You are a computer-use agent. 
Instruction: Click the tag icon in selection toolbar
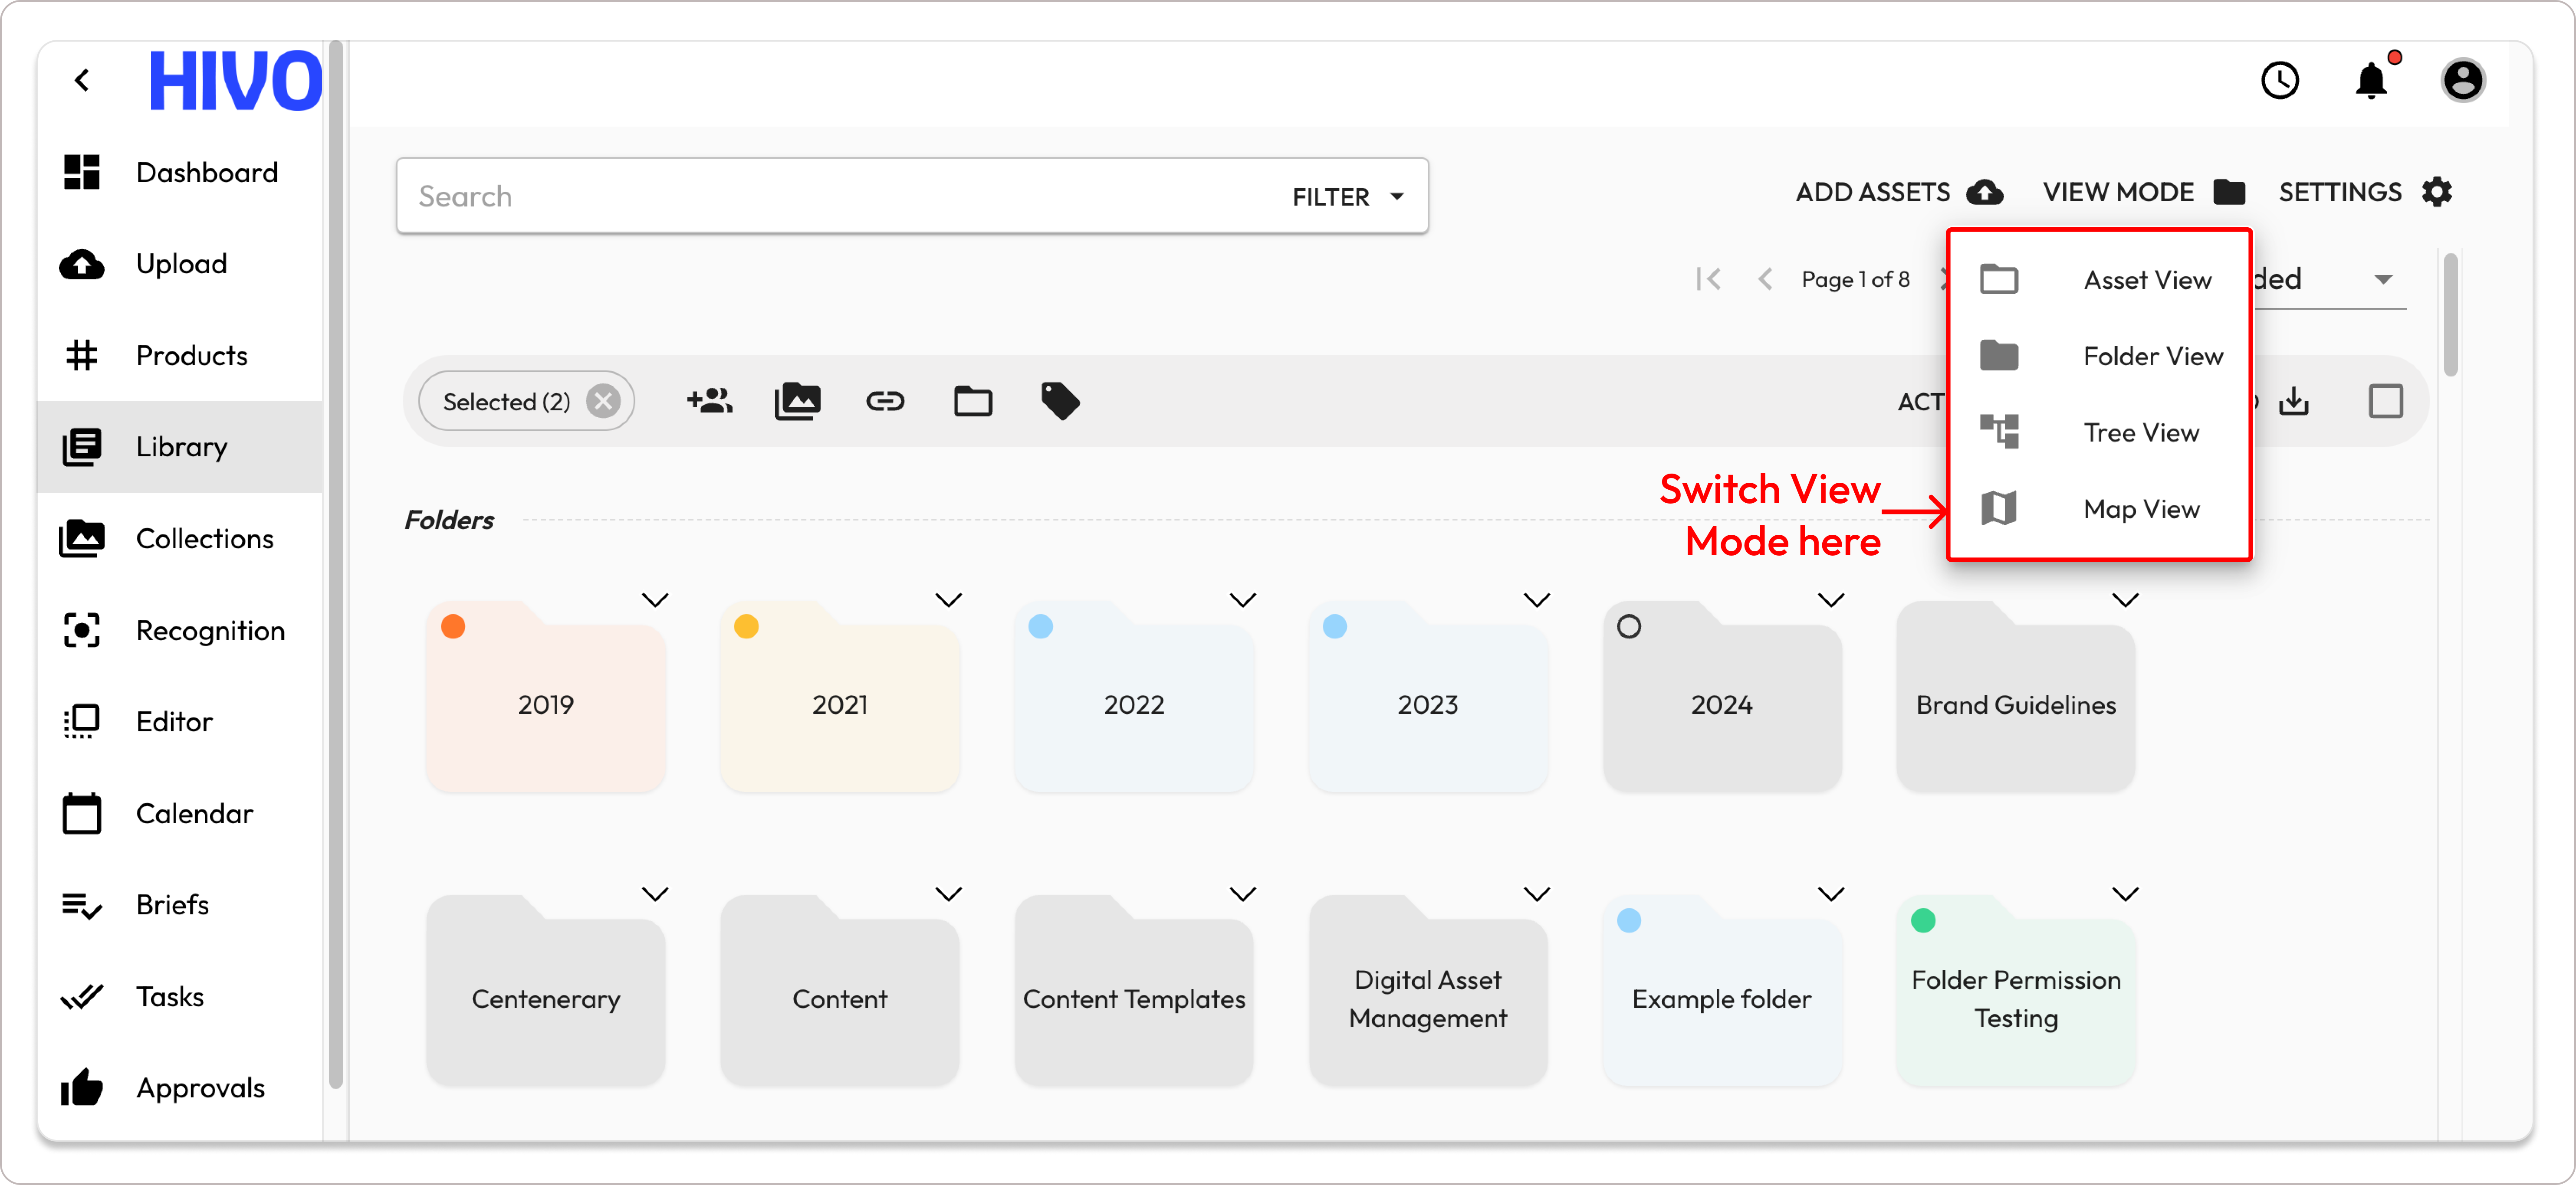tap(1060, 402)
